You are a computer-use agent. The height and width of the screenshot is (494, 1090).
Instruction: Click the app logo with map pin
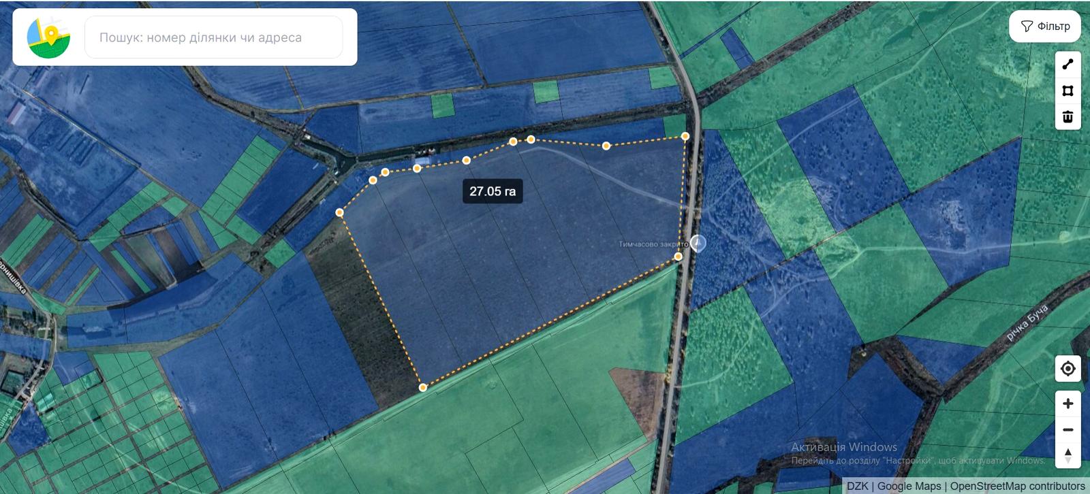(x=48, y=37)
